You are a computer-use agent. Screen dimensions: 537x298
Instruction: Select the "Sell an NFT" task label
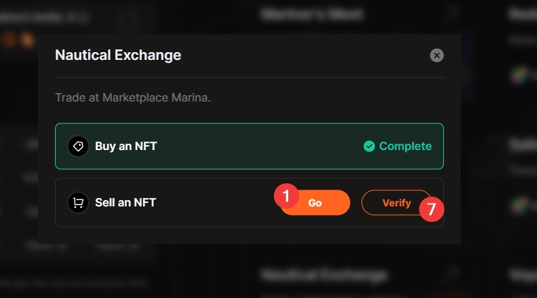(125, 203)
